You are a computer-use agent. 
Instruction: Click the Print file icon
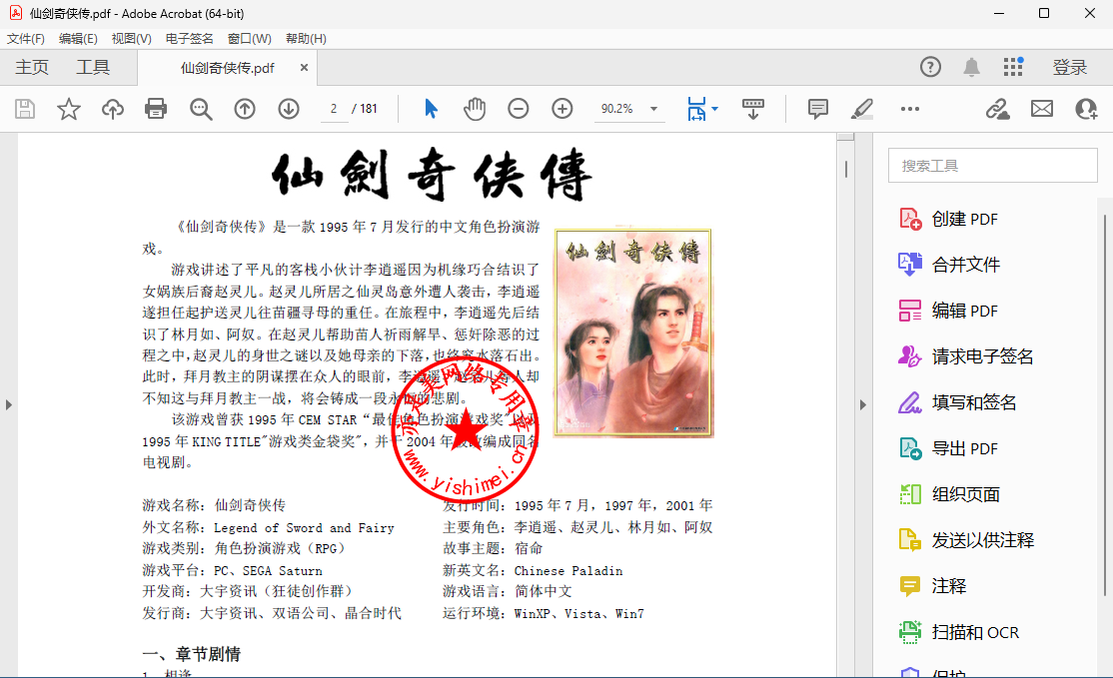point(156,109)
